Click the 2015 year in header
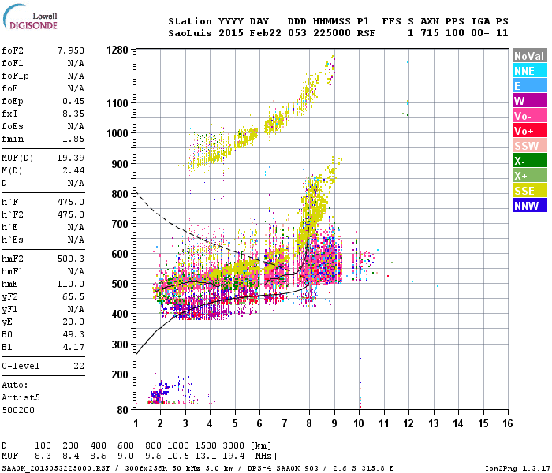This screenshot has height=473, width=552. coord(231,33)
